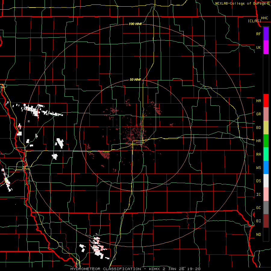Click the DS legend label
The height and width of the screenshot is (271, 271).
tap(258, 181)
